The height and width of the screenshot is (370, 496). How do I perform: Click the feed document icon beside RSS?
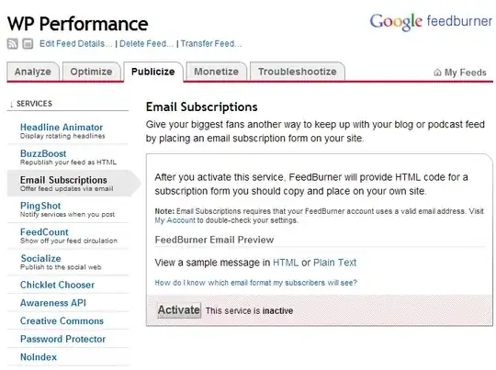click(x=28, y=44)
